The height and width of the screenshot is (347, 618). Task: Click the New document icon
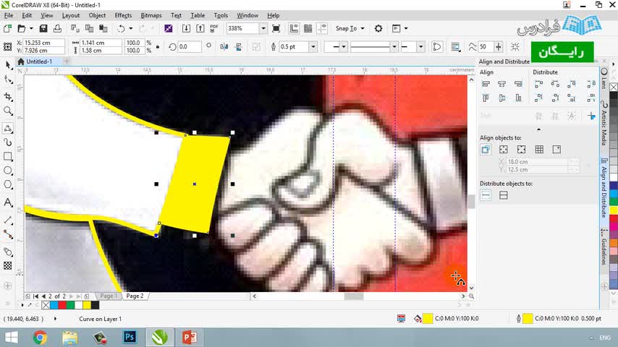7,28
